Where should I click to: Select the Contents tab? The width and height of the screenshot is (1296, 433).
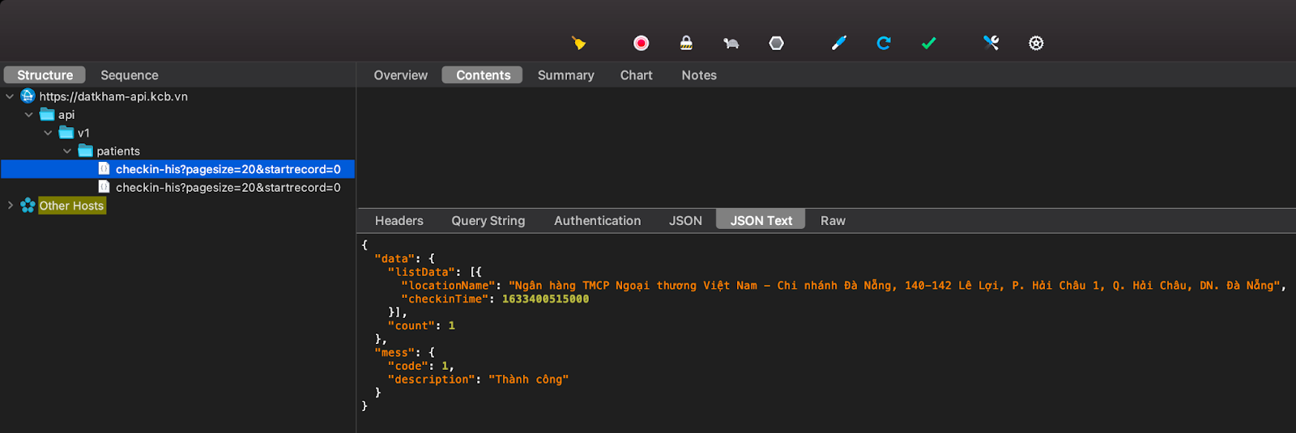pyautogui.click(x=483, y=75)
